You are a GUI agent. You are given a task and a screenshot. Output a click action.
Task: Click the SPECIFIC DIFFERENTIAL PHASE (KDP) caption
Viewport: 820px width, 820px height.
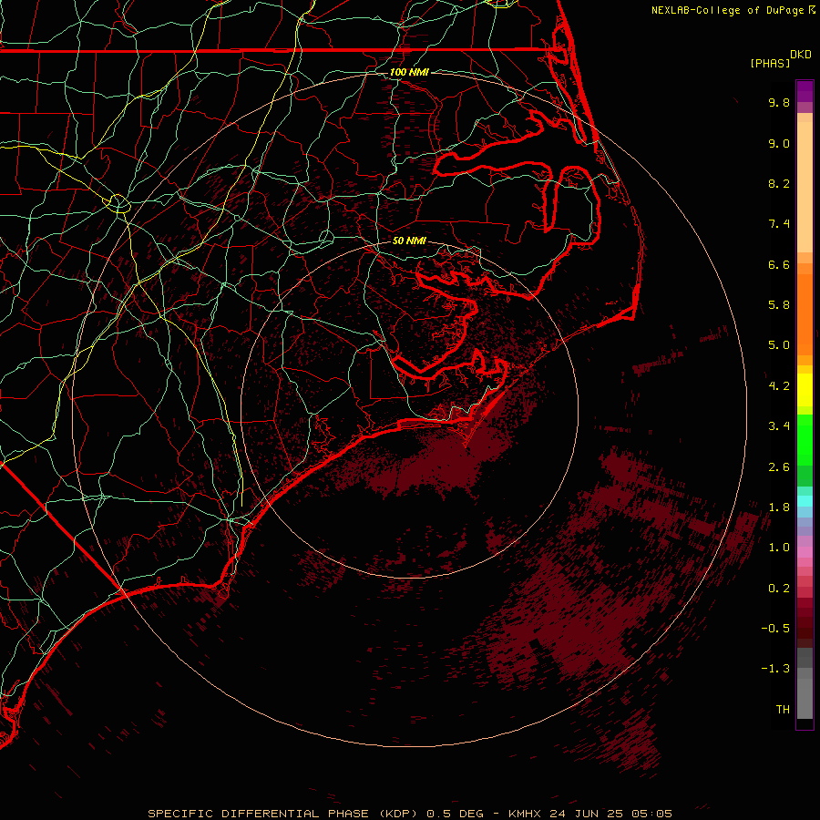click(x=283, y=814)
